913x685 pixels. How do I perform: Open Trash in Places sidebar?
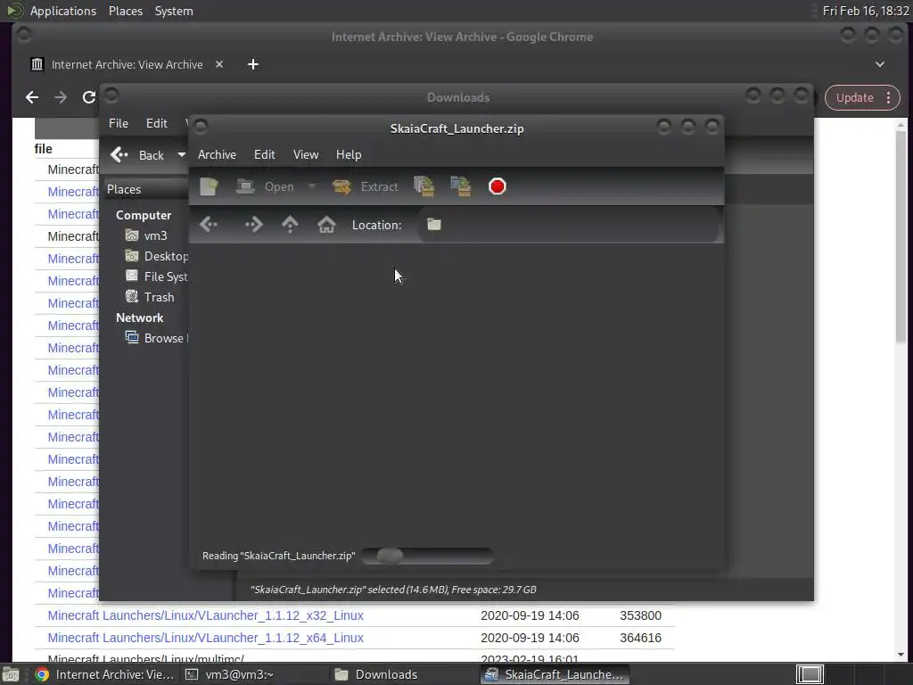(x=150, y=297)
